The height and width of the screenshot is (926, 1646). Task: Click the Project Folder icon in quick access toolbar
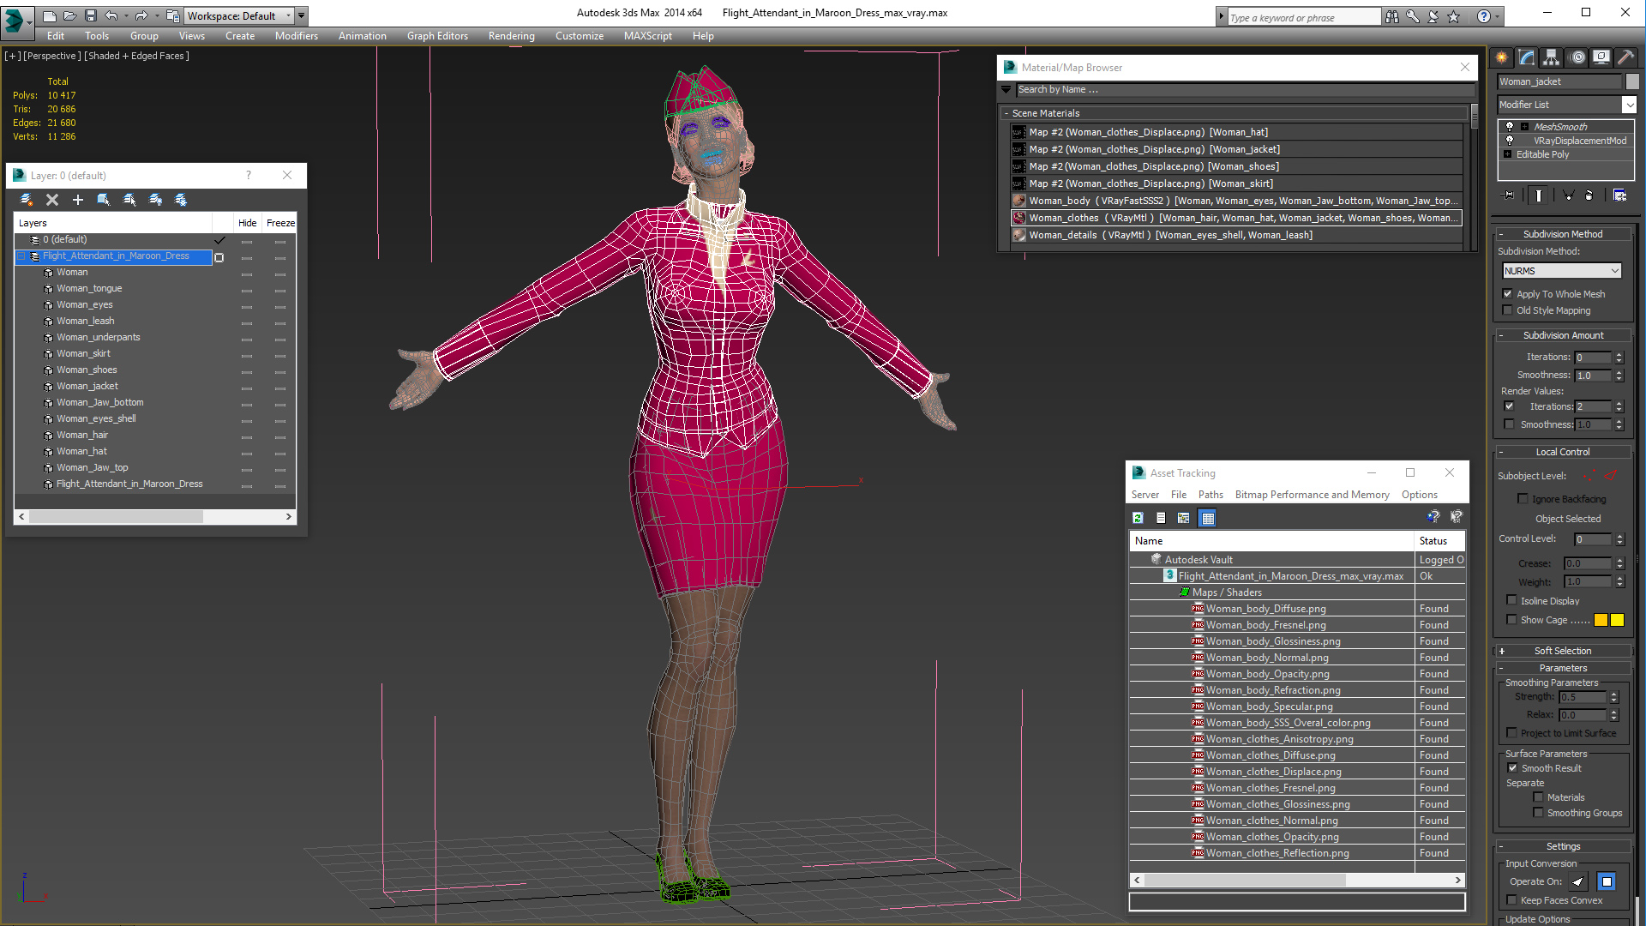pyautogui.click(x=173, y=15)
